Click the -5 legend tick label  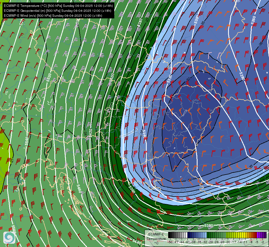[257, 242]
